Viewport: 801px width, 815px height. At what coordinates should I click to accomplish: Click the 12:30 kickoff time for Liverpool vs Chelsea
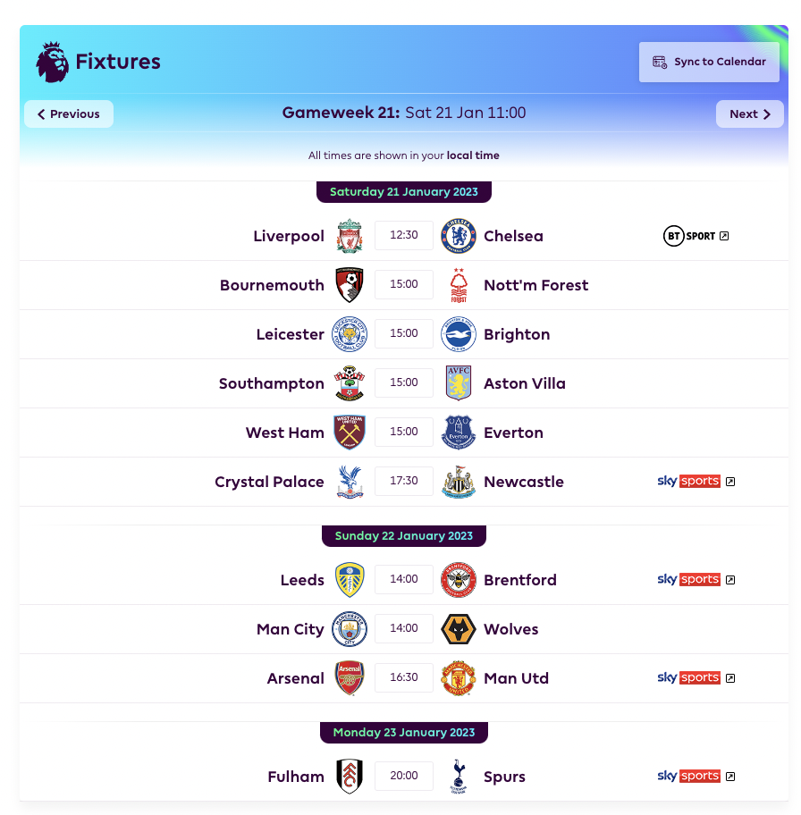coord(403,236)
